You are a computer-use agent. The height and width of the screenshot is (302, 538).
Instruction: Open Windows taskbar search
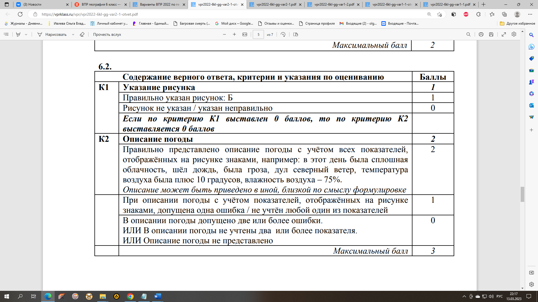[x=20, y=296]
